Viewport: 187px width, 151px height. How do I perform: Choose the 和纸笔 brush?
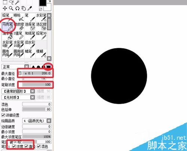pyautogui.click(x=30, y=36)
